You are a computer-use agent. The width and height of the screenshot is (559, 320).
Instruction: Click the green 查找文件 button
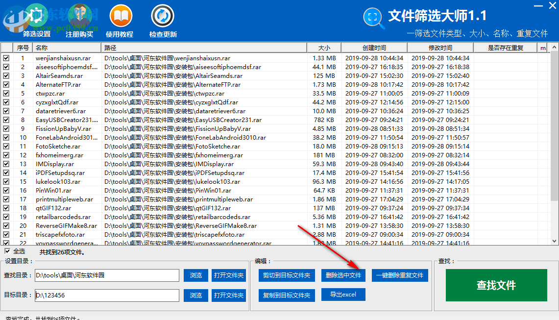coord(496,285)
